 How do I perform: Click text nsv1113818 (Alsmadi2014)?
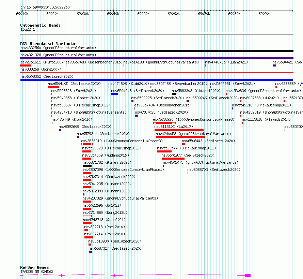266,119
